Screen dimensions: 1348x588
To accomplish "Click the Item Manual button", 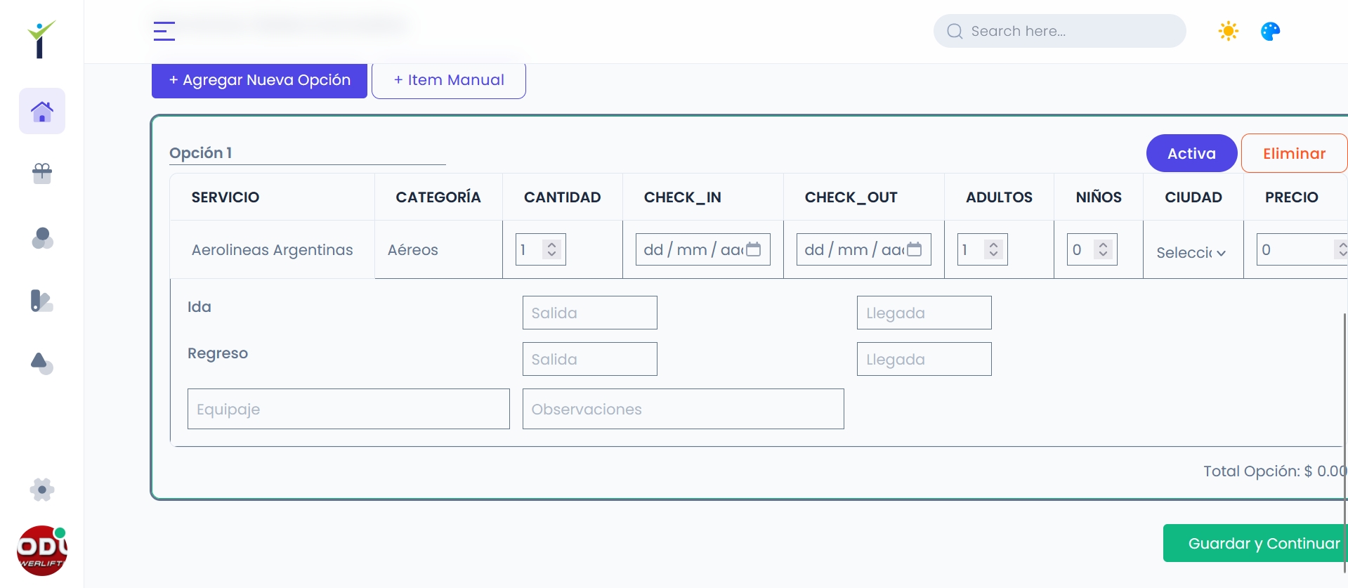I will 448,80.
